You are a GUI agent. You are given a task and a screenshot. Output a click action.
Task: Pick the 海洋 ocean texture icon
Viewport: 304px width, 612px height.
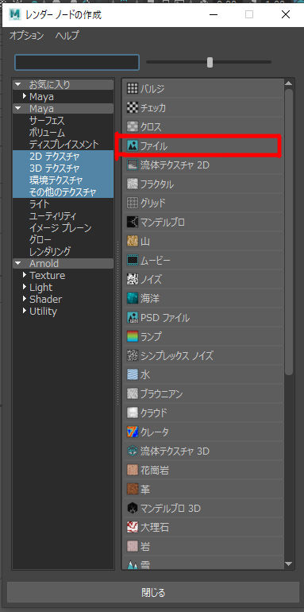(133, 299)
